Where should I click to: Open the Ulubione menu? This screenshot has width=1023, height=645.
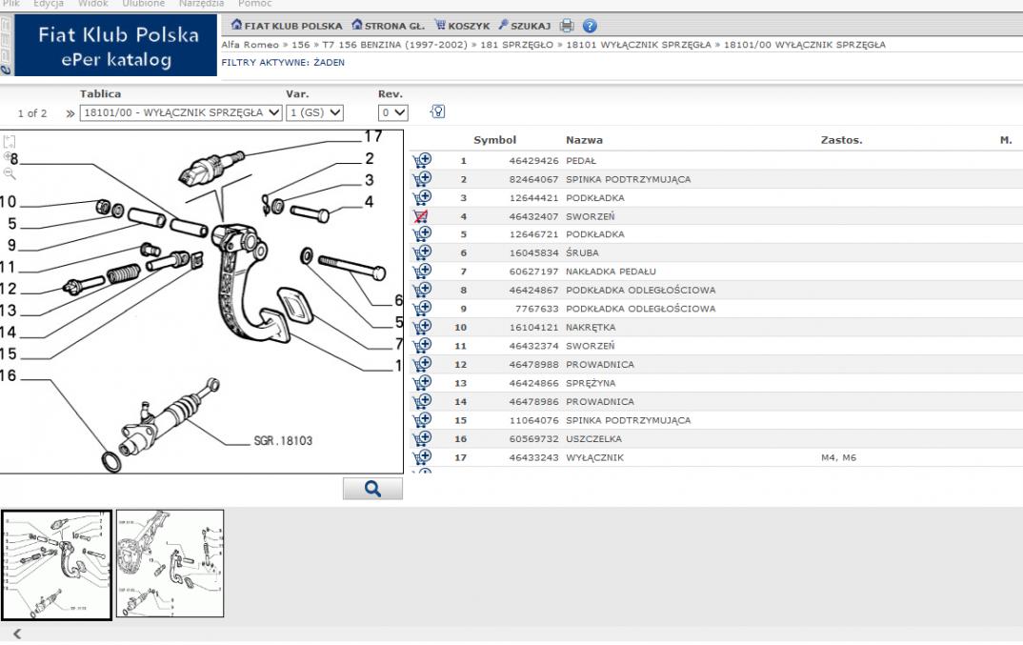point(143,4)
